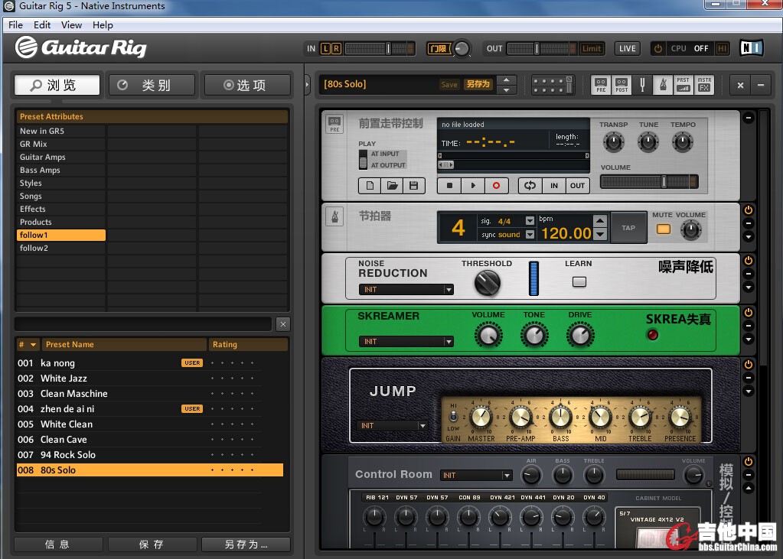Image resolution: width=783 pixels, height=559 pixels.
Task: Collapse all rack modules with the toolbar minus
Action: [761, 86]
